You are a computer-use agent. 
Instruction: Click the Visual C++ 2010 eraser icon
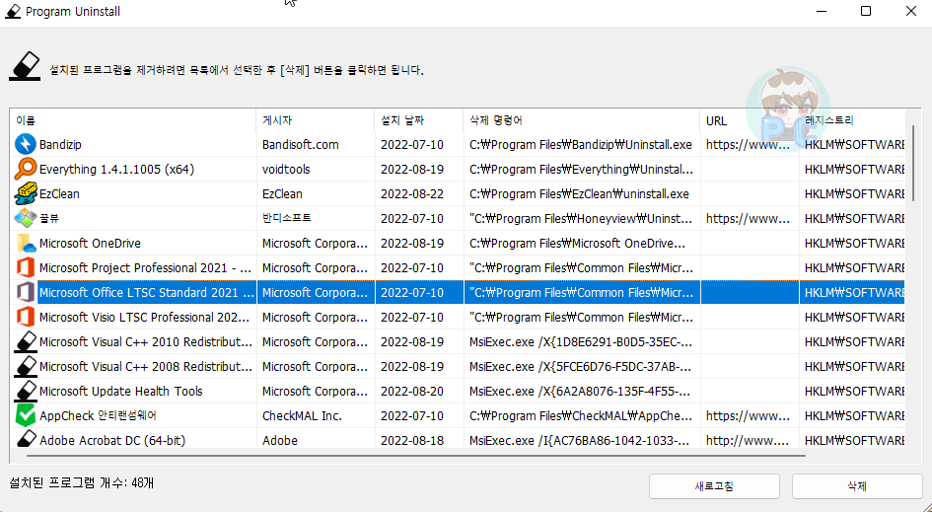pos(26,342)
